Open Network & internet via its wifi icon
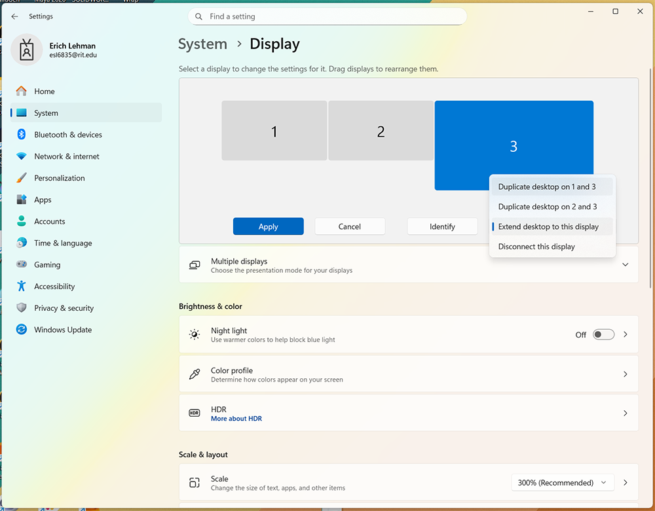 click(x=22, y=156)
